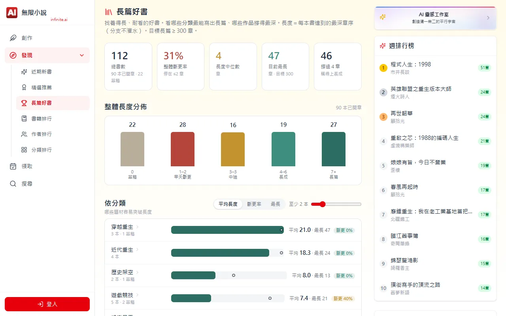Click the sparkle icon beside 週排行榜 heading
506x316 pixels.
pos(383,46)
